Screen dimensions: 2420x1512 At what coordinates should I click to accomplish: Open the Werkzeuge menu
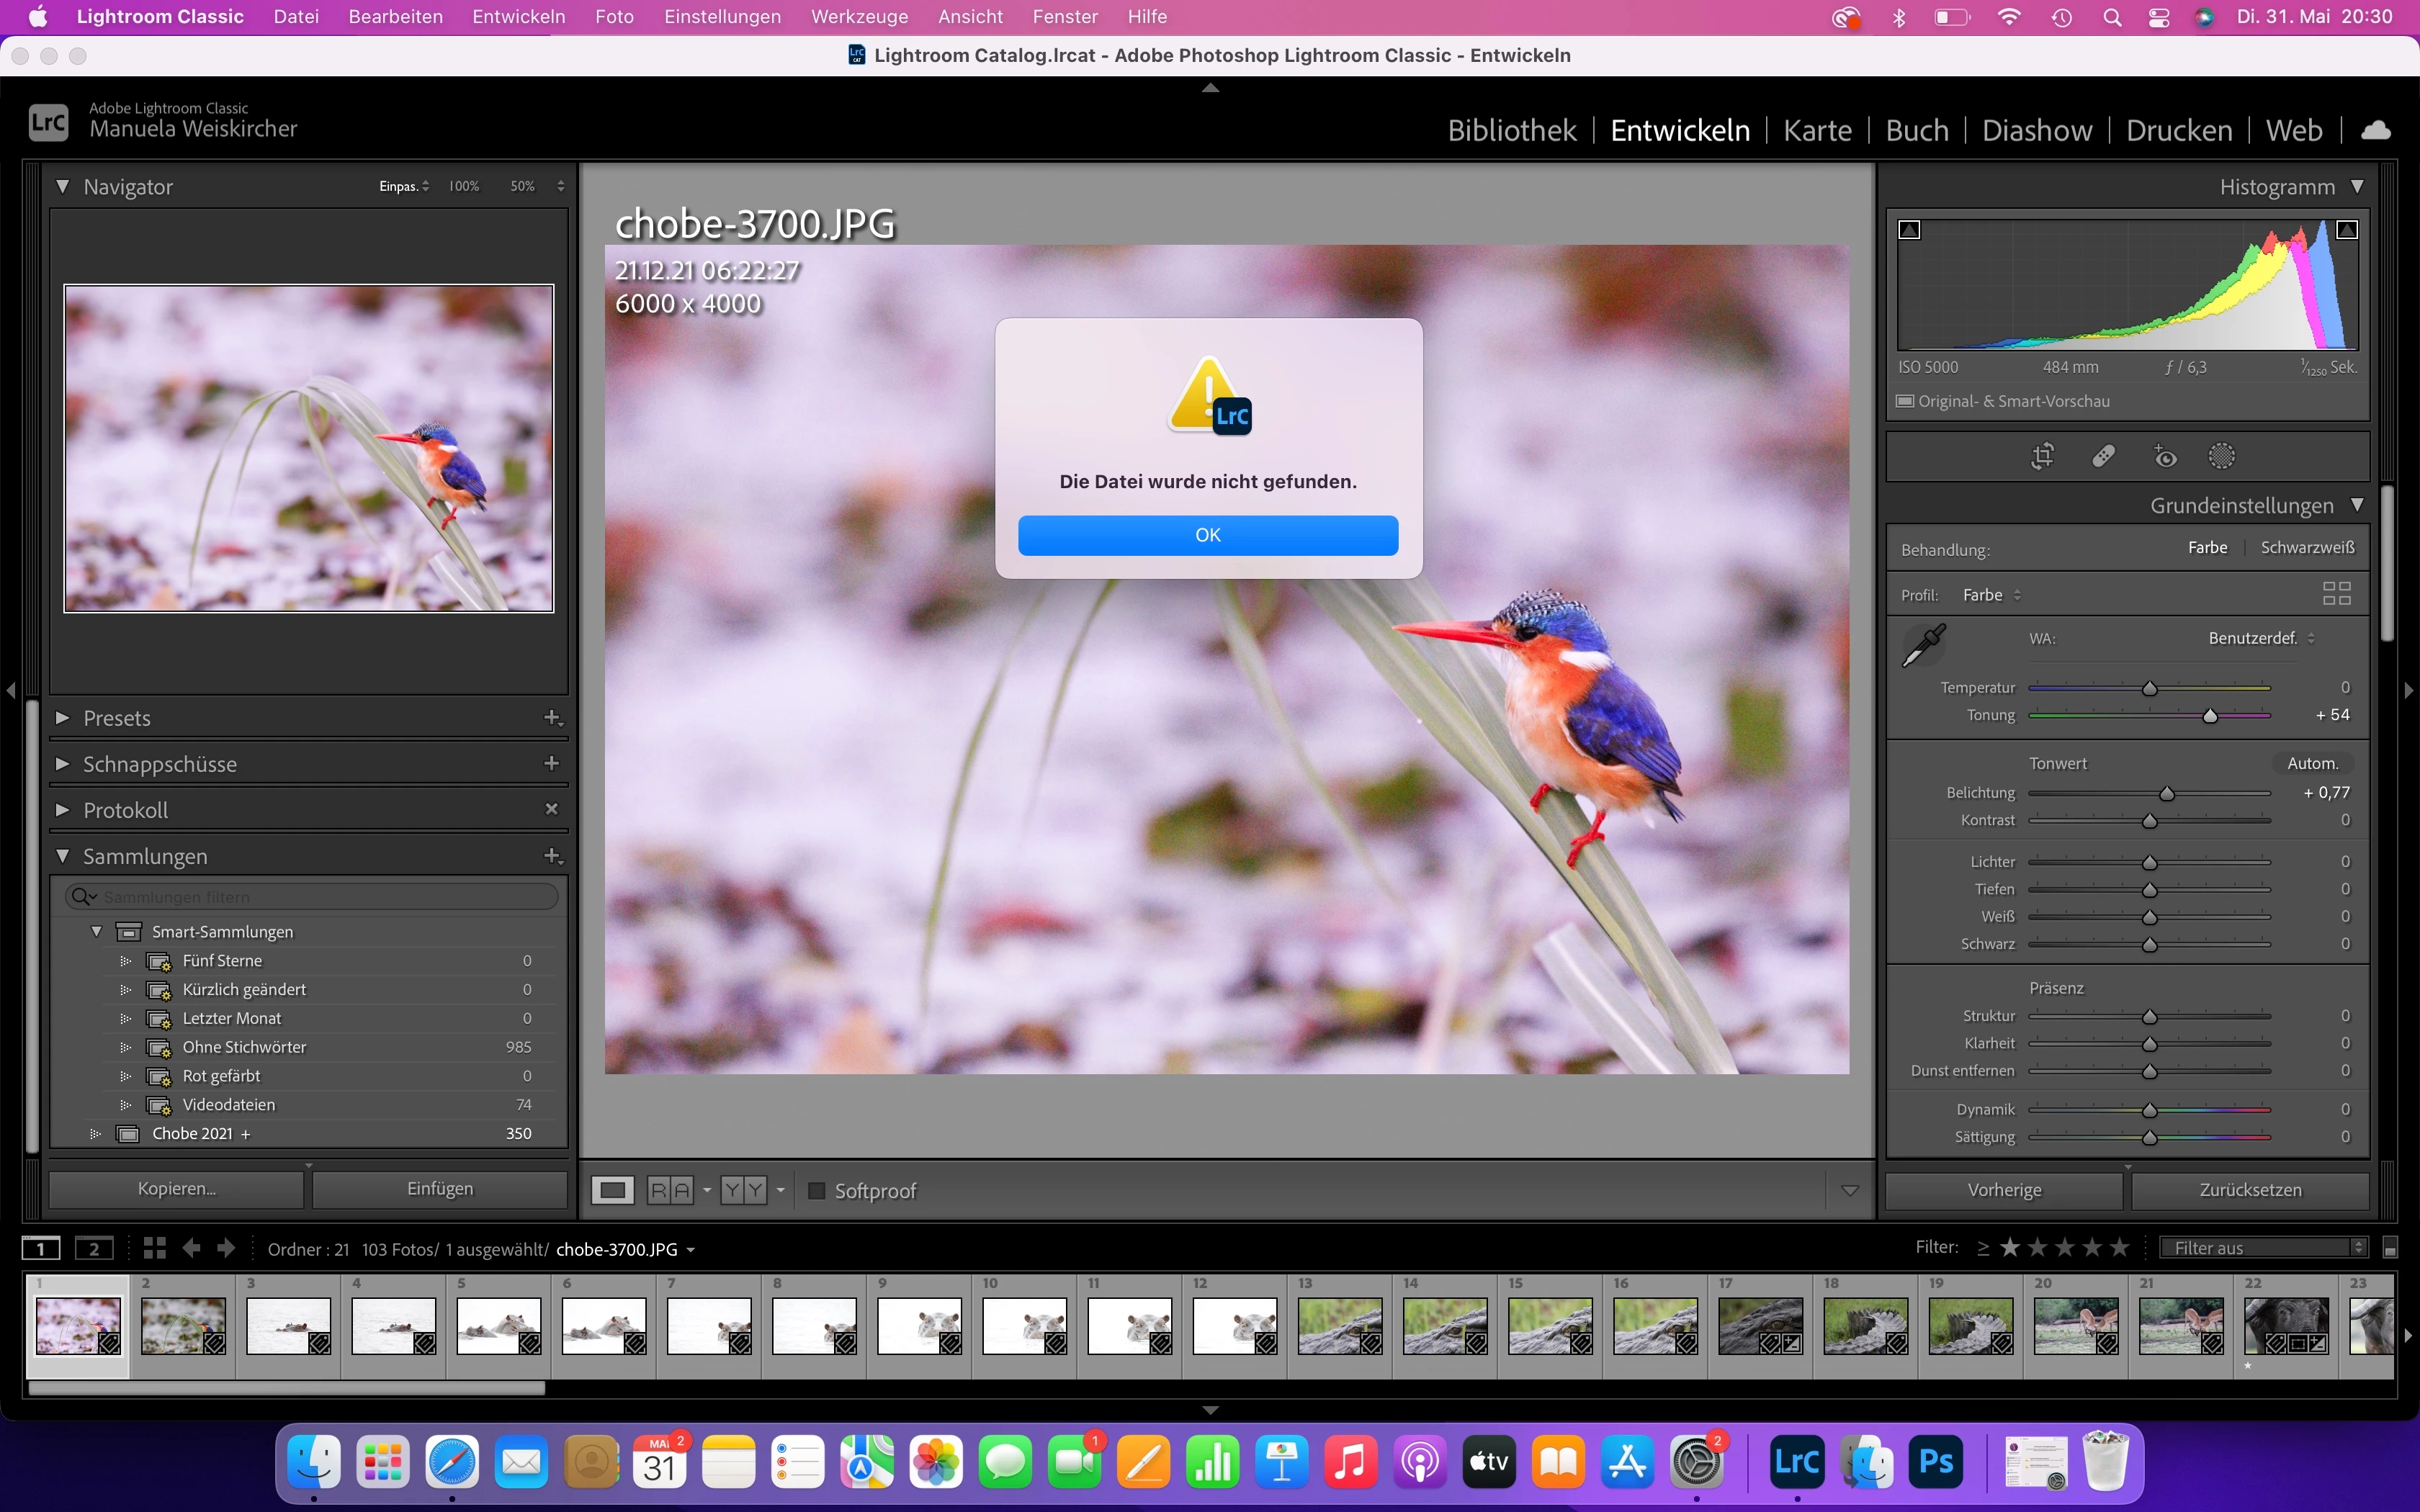click(859, 17)
